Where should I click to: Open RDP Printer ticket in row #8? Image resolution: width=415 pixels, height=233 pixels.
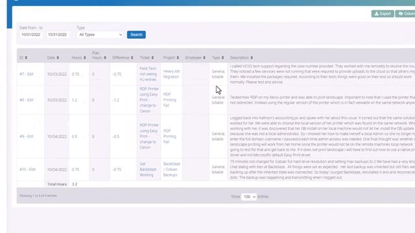(149, 100)
